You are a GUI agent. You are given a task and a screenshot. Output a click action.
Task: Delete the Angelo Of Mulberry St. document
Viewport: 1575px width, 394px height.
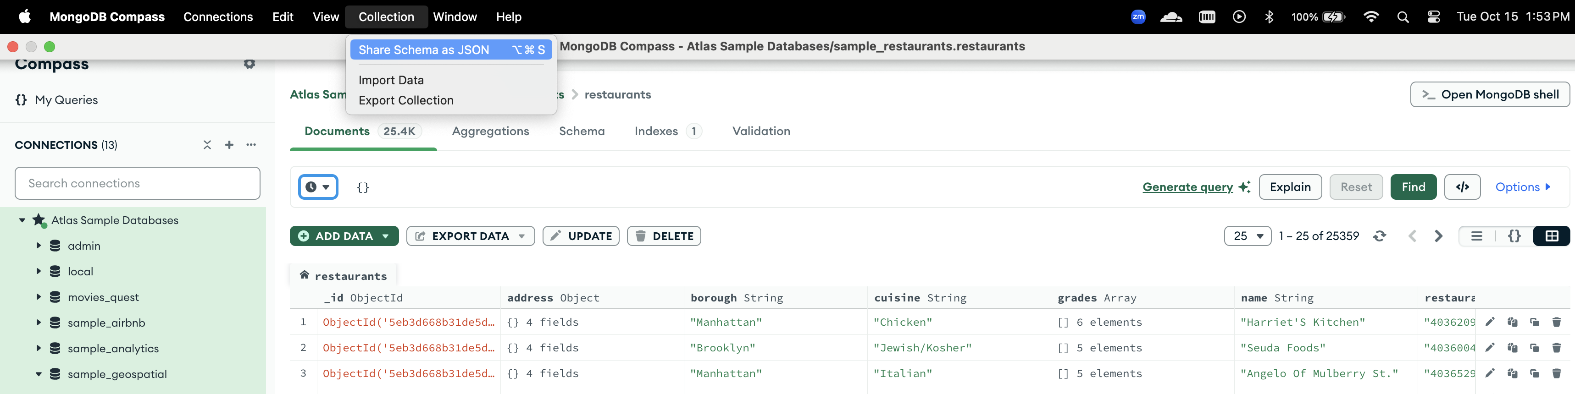(x=1557, y=373)
